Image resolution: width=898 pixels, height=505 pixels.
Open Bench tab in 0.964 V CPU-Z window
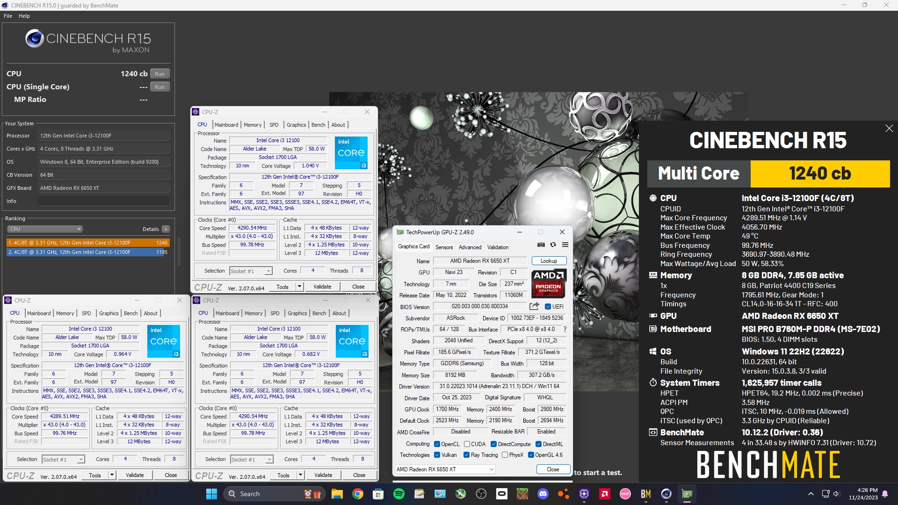[x=131, y=313]
